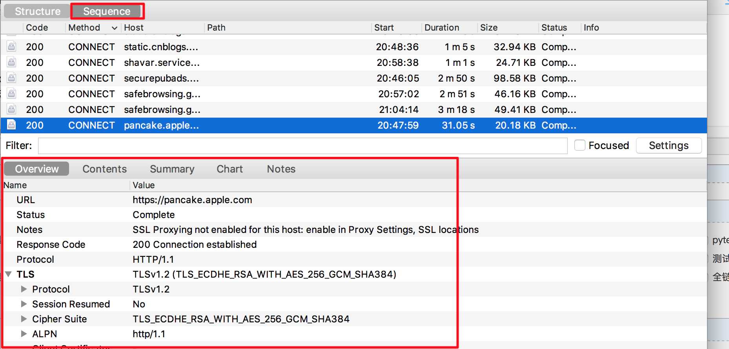
Task: Click the Settings button beside Filter
Action: (669, 145)
